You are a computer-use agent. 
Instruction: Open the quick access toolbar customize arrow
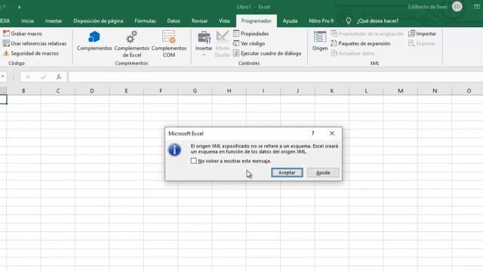point(19,7)
